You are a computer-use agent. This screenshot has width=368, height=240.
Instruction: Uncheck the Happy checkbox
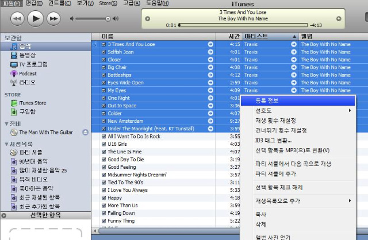(x=103, y=198)
